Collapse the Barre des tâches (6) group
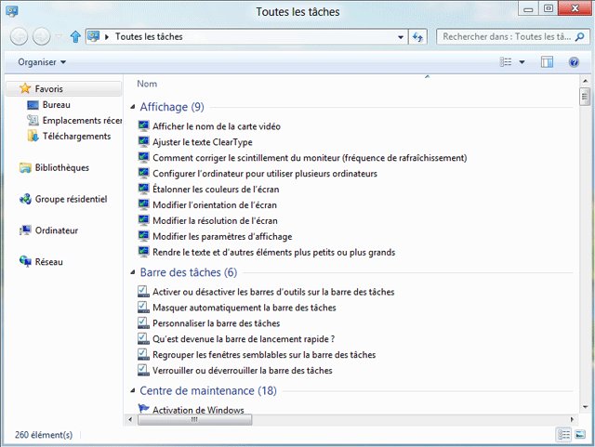Viewport: 595px width, 447px height. [x=132, y=272]
